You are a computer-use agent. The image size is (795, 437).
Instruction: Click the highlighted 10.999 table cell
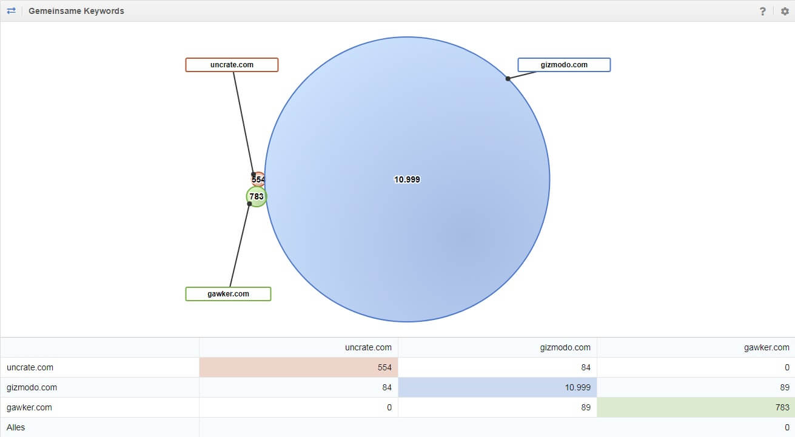click(x=497, y=387)
